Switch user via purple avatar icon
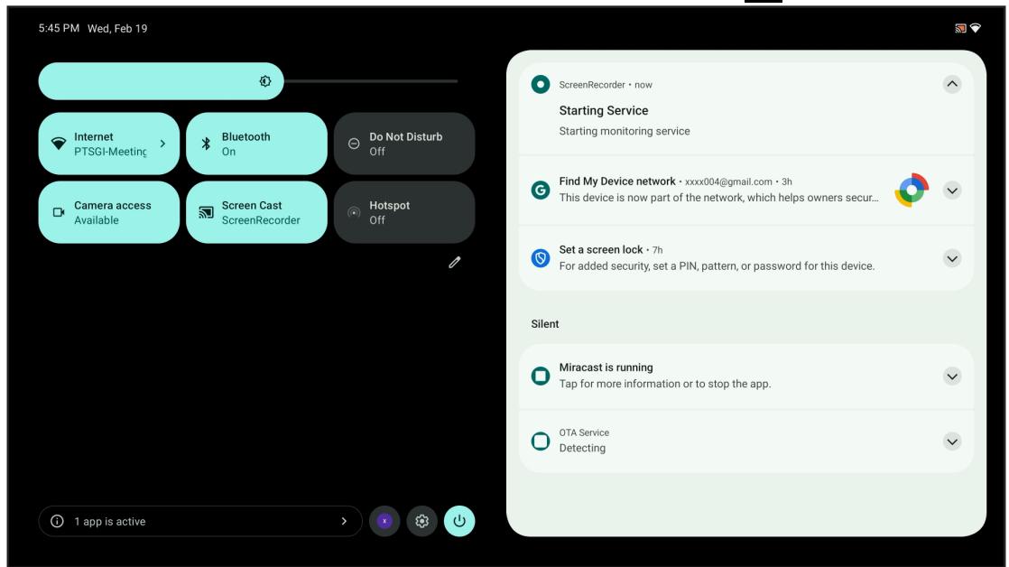The height and width of the screenshot is (567, 1009). (384, 521)
